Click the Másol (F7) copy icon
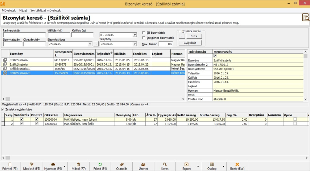 78,164
